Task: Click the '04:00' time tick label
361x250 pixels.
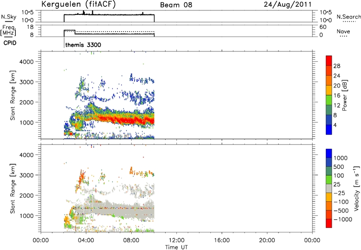Action: click(86, 241)
